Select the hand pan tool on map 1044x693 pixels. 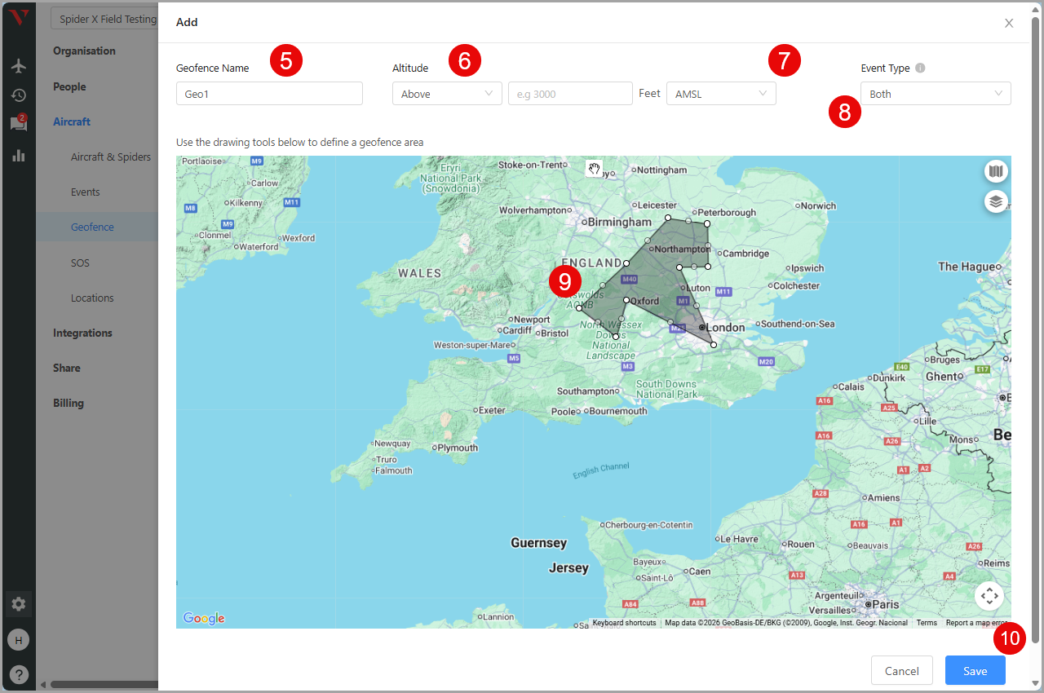pos(595,169)
